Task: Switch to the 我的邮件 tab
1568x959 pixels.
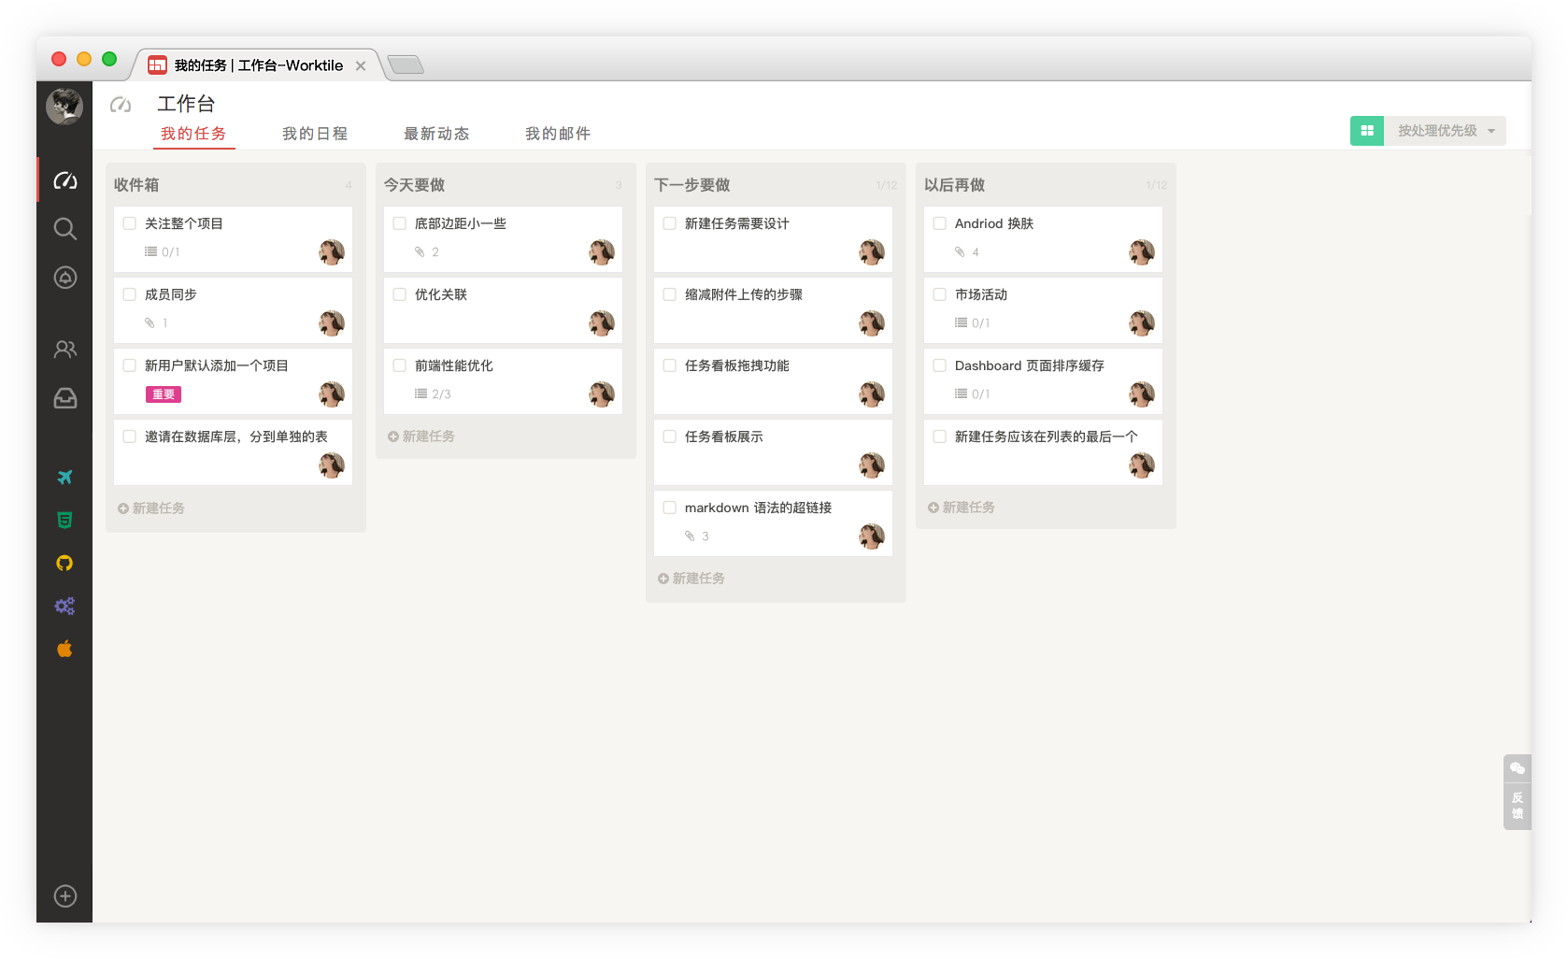Action: 558,134
